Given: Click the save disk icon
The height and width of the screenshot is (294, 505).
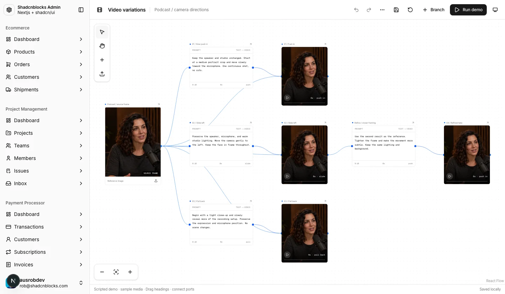Looking at the screenshot, I should (396, 10).
